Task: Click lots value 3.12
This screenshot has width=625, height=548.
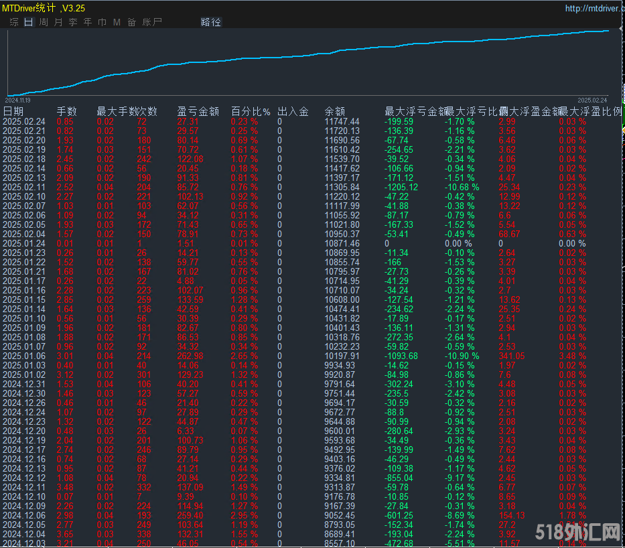Action: 65,374
